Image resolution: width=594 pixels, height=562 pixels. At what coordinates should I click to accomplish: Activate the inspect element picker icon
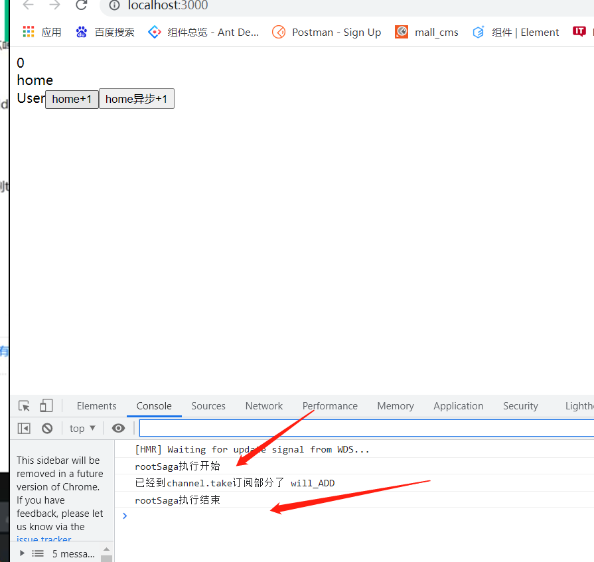click(x=25, y=406)
